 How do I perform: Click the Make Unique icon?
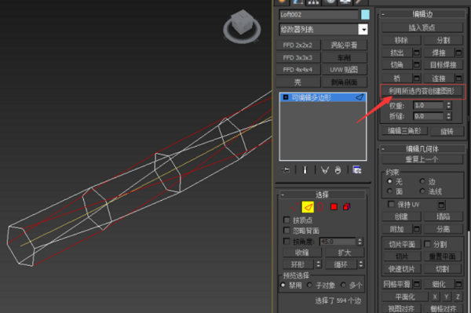pyautogui.click(x=325, y=170)
